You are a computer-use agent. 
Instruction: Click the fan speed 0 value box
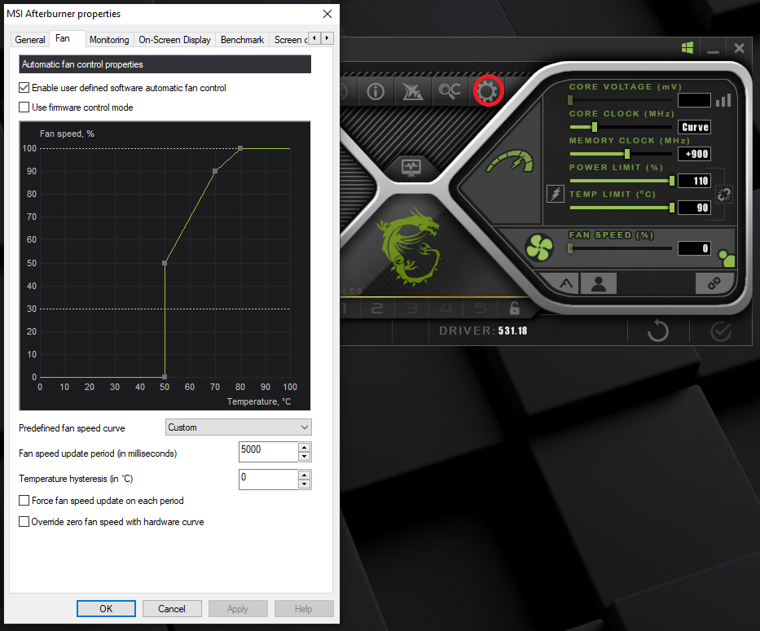pyautogui.click(x=695, y=248)
